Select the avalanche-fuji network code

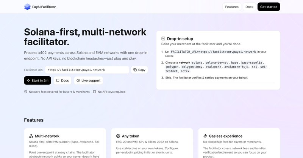pyautogui.click(x=236, y=67)
